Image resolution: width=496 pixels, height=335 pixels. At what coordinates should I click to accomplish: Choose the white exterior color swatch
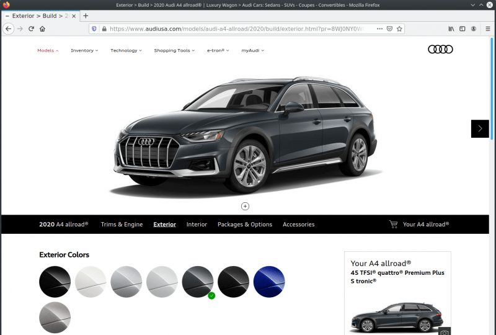point(91,282)
